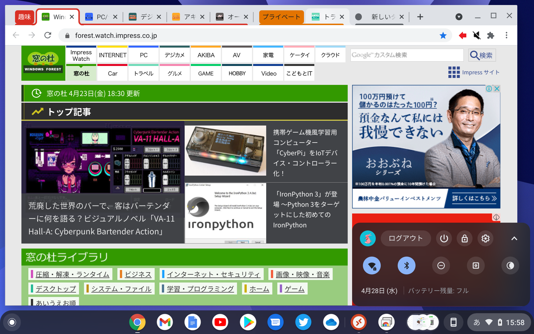Open the 圧縮・解凍・ランタイム library link
This screenshot has width=534, height=334.
71,274
